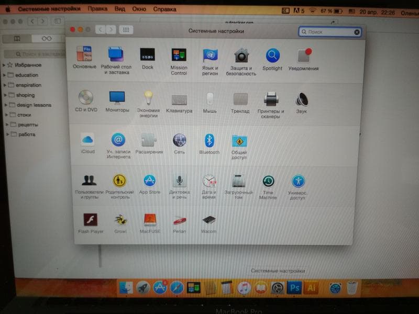The height and width of the screenshot is (314, 419).
Task: Open the Системные настройки app menu
Action: pyautogui.click(x=49, y=9)
